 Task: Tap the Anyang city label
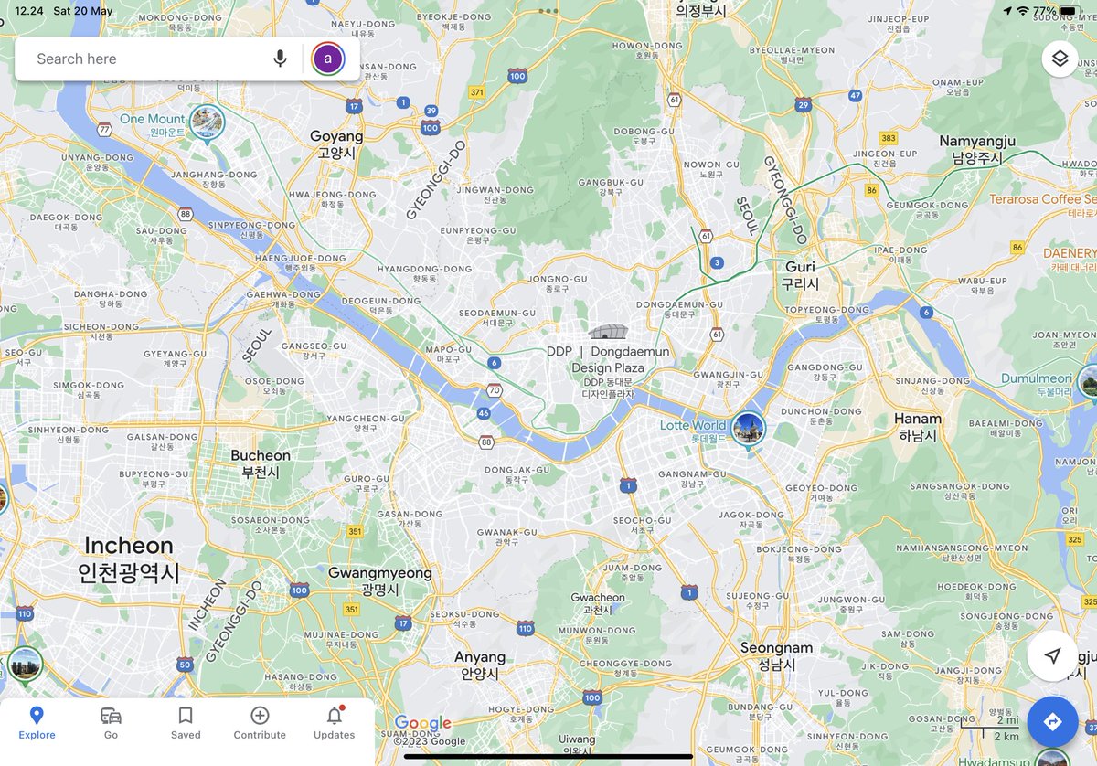[x=480, y=665]
